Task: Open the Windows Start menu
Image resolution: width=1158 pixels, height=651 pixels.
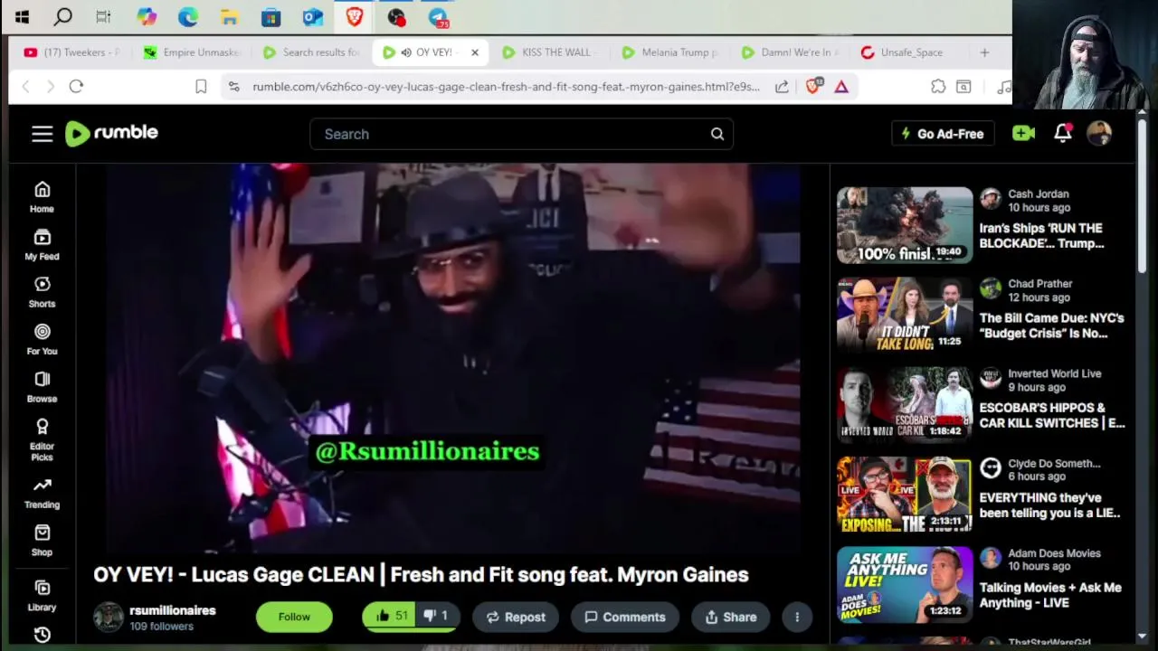Action: coord(22,16)
